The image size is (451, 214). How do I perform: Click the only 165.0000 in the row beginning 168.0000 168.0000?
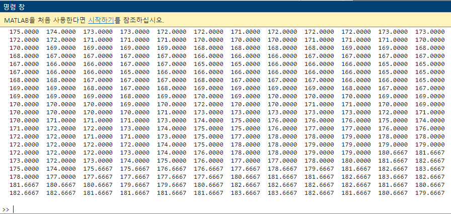pyautogui.click(x=430, y=80)
